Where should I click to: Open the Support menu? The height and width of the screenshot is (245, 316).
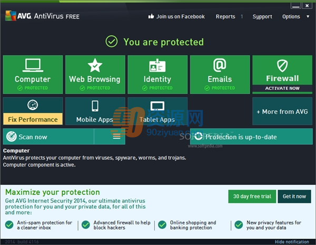click(x=262, y=16)
